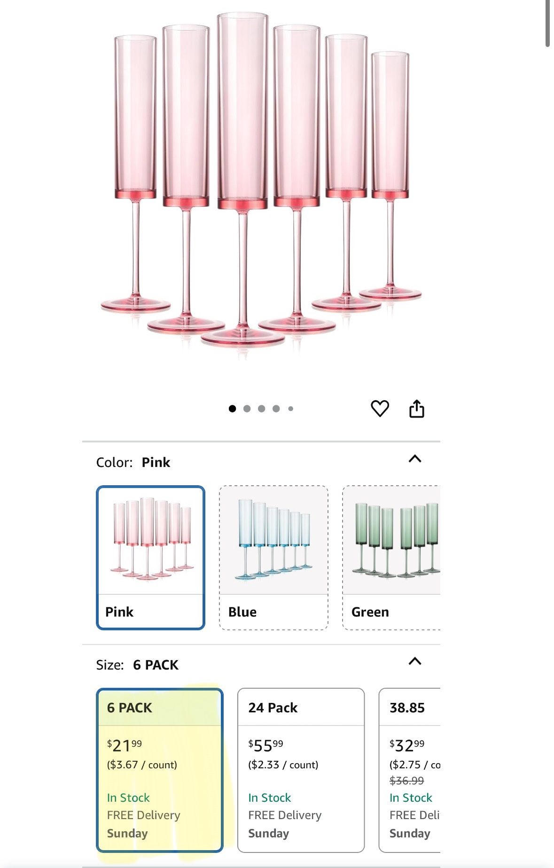Collapse the Color section chevron
The height and width of the screenshot is (868, 554).
click(414, 459)
